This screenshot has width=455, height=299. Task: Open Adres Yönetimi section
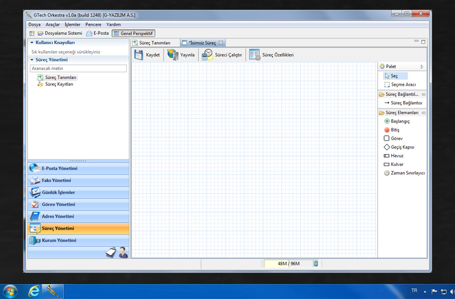pos(78,217)
